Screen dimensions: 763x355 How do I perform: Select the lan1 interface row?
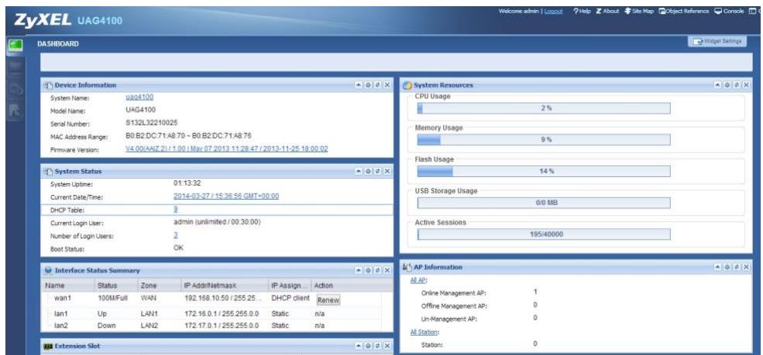click(211, 314)
